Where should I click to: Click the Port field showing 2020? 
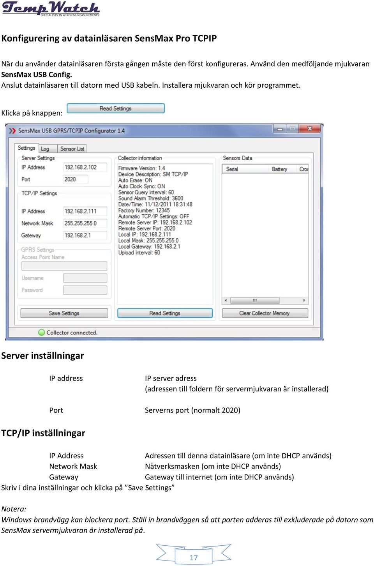76,179
